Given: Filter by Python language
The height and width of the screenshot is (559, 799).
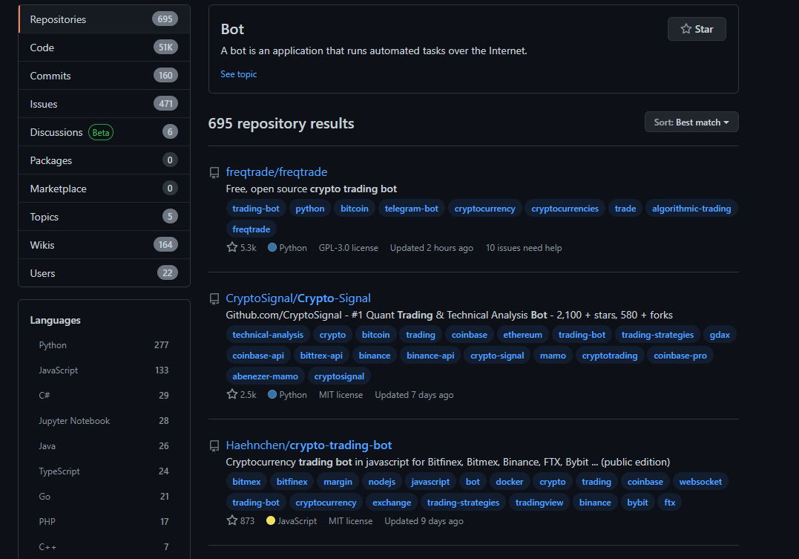Looking at the screenshot, I should (x=104, y=345).
